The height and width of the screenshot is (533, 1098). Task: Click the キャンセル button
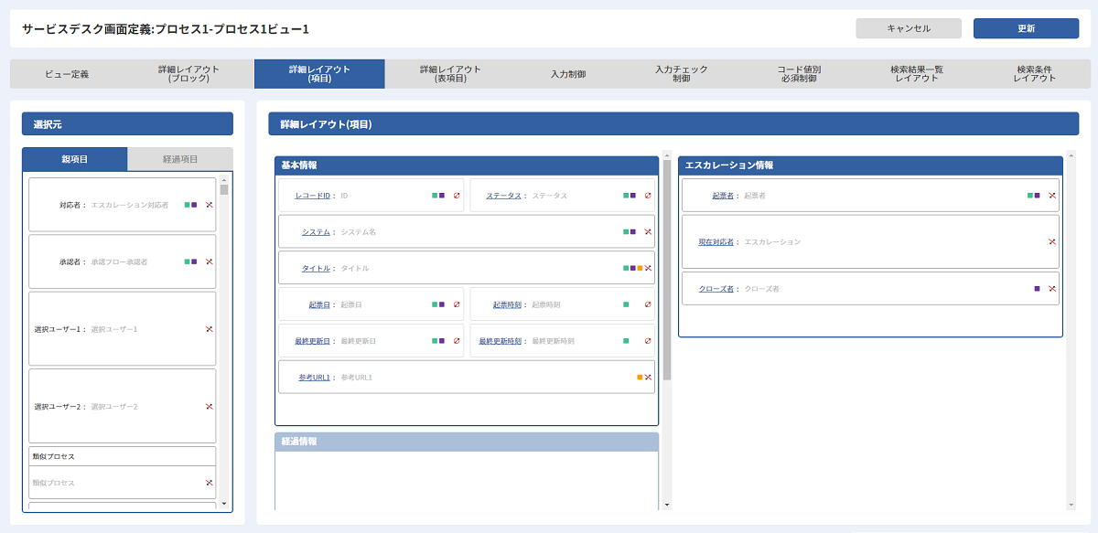[909, 28]
